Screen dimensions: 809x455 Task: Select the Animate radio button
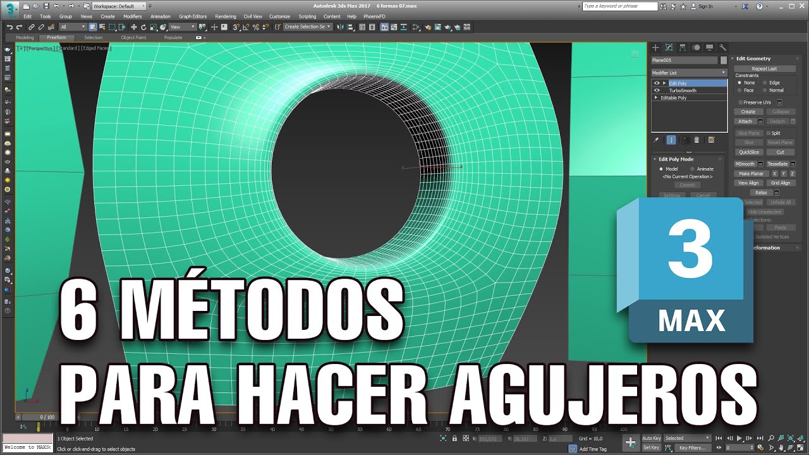(692, 169)
